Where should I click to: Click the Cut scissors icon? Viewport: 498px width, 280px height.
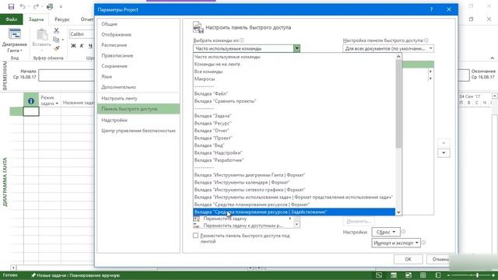(x=57, y=30)
